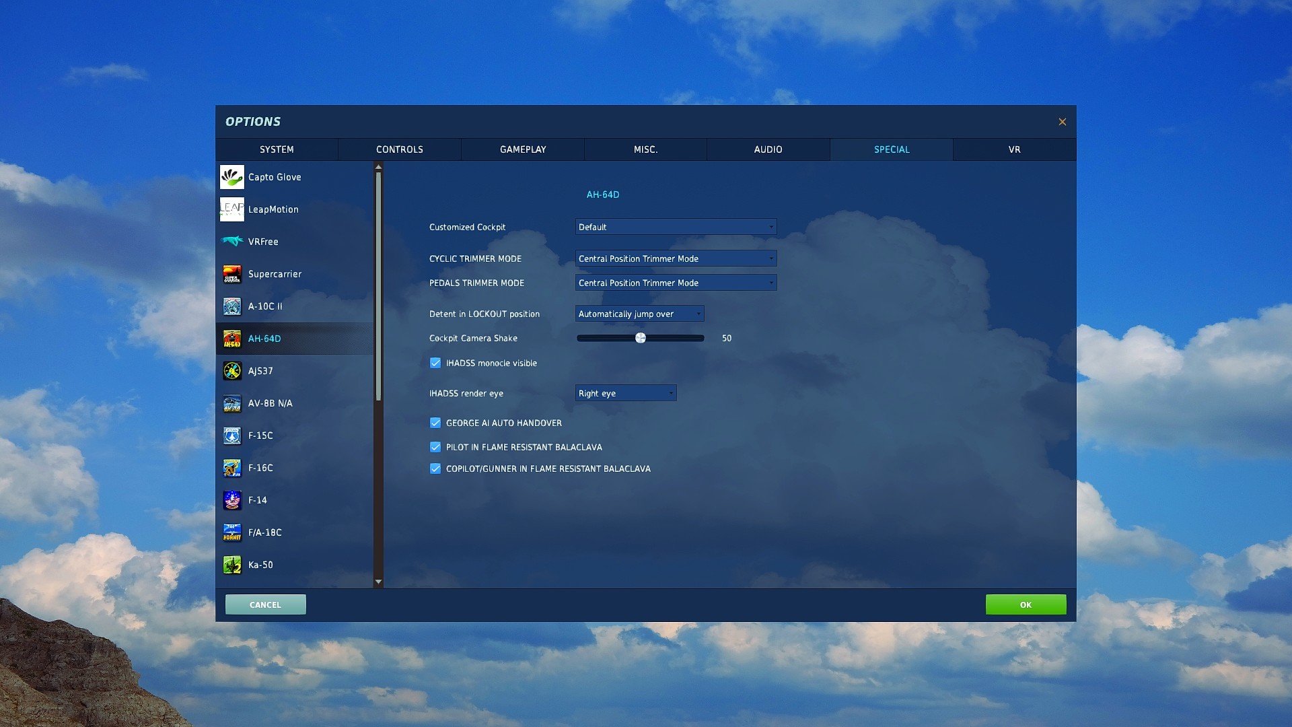The image size is (1292, 727).
Task: Open the Customized Cockpit dropdown
Action: click(676, 227)
